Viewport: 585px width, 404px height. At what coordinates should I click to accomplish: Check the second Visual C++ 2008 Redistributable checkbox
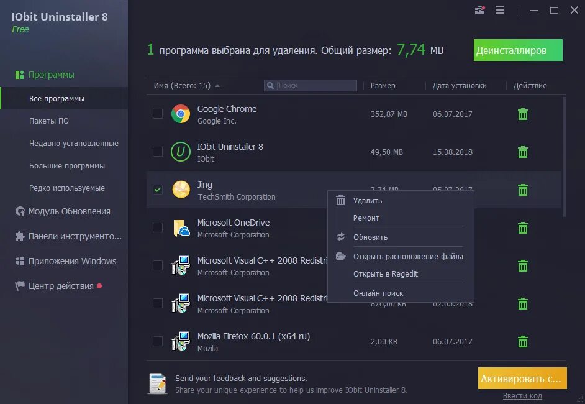click(x=158, y=303)
